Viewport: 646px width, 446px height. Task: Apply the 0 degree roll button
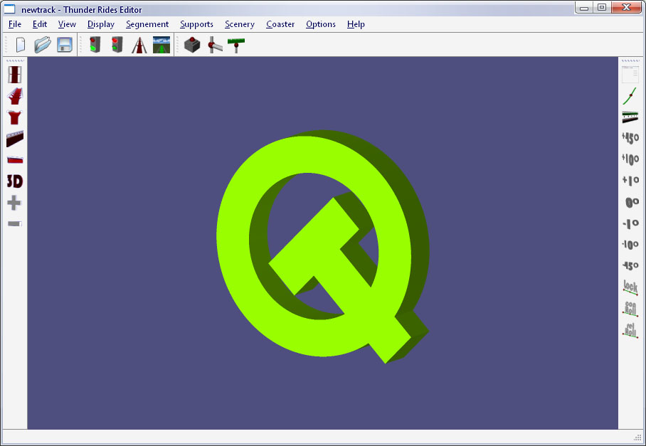[631, 202]
